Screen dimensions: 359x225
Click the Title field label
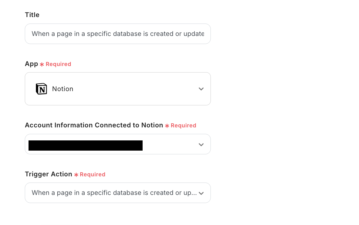click(x=32, y=15)
